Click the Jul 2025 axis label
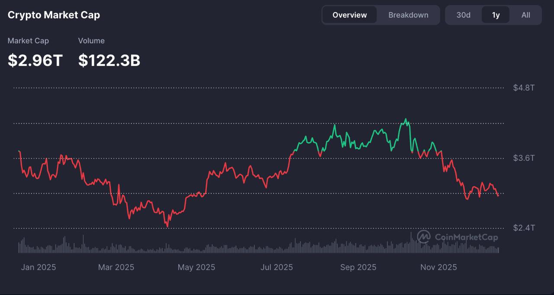554x295 pixels. coord(277,267)
